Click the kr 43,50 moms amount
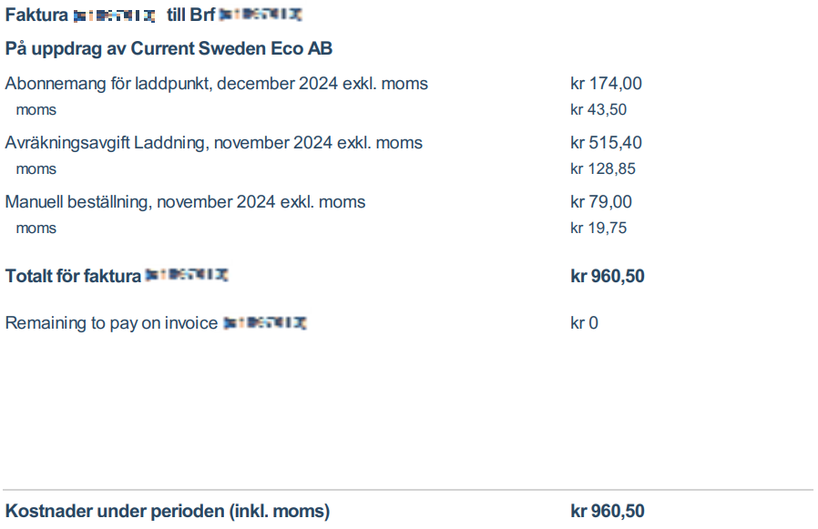This screenshot has width=818, height=529. [598, 109]
